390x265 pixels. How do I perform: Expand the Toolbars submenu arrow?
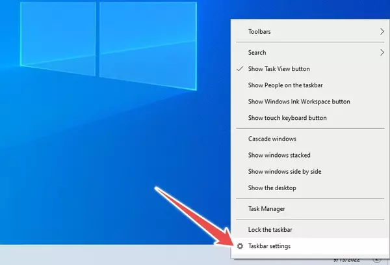tap(382, 32)
